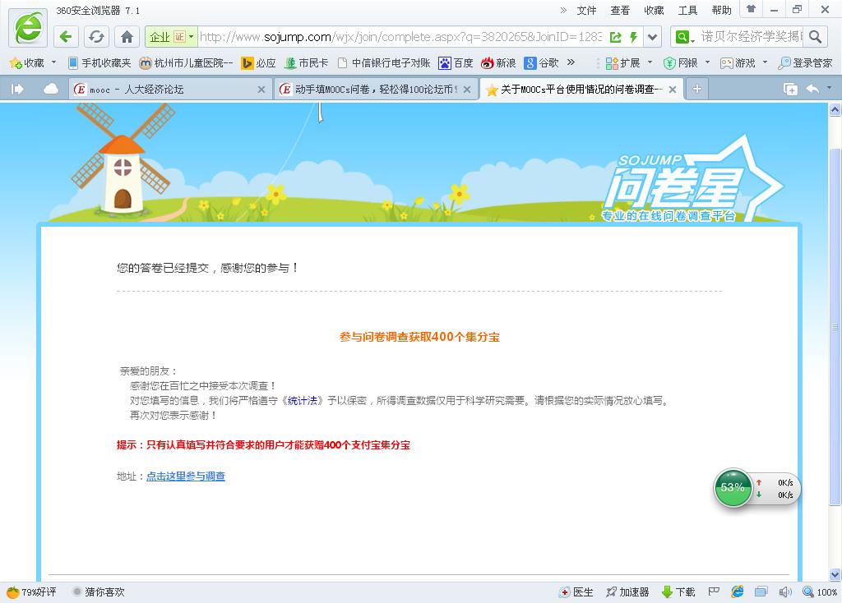Click 猜你喜欢 in the status bar

click(99, 591)
